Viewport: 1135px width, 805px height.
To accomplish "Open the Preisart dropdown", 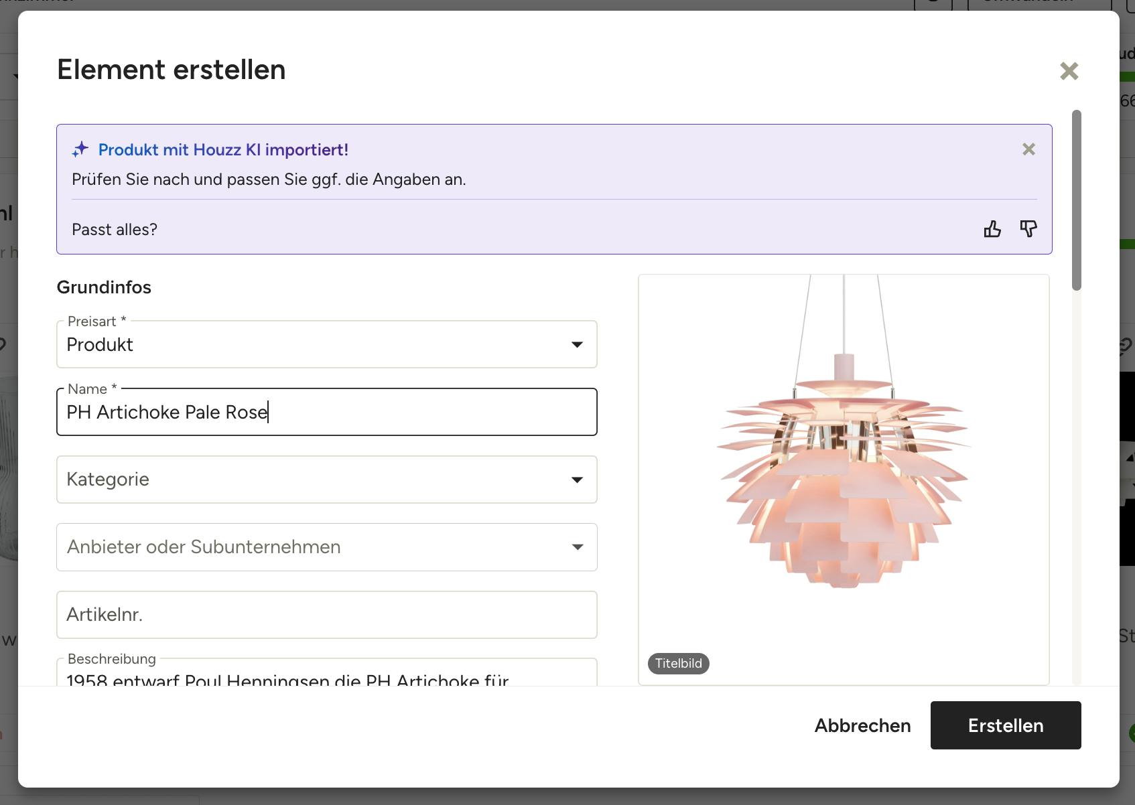I will 327,344.
